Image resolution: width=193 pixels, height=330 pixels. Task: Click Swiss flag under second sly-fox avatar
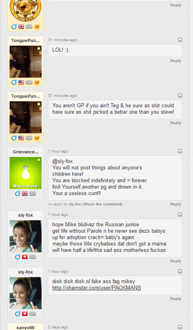pos(25,314)
